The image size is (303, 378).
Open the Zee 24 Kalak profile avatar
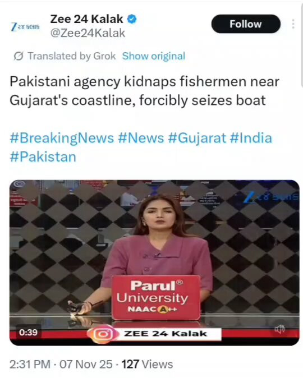25,26
